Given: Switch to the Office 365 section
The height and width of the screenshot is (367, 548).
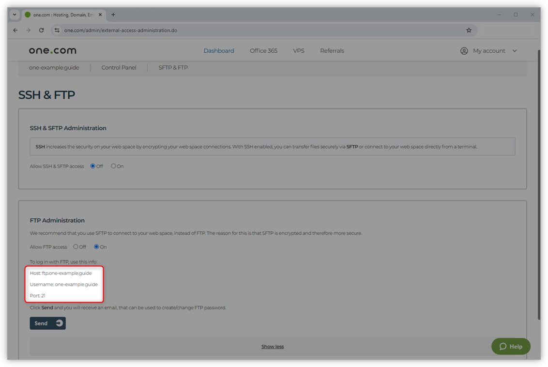Looking at the screenshot, I should pyautogui.click(x=263, y=50).
